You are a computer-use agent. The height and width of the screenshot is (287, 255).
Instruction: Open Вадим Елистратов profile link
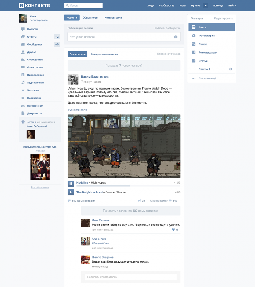coord(95,77)
